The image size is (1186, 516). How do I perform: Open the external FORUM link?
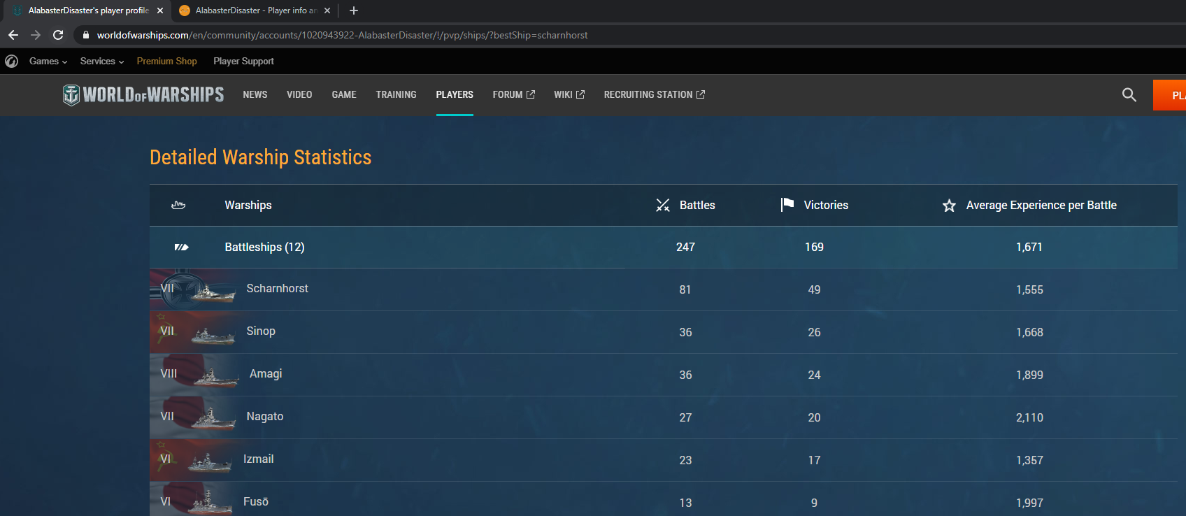pos(514,94)
